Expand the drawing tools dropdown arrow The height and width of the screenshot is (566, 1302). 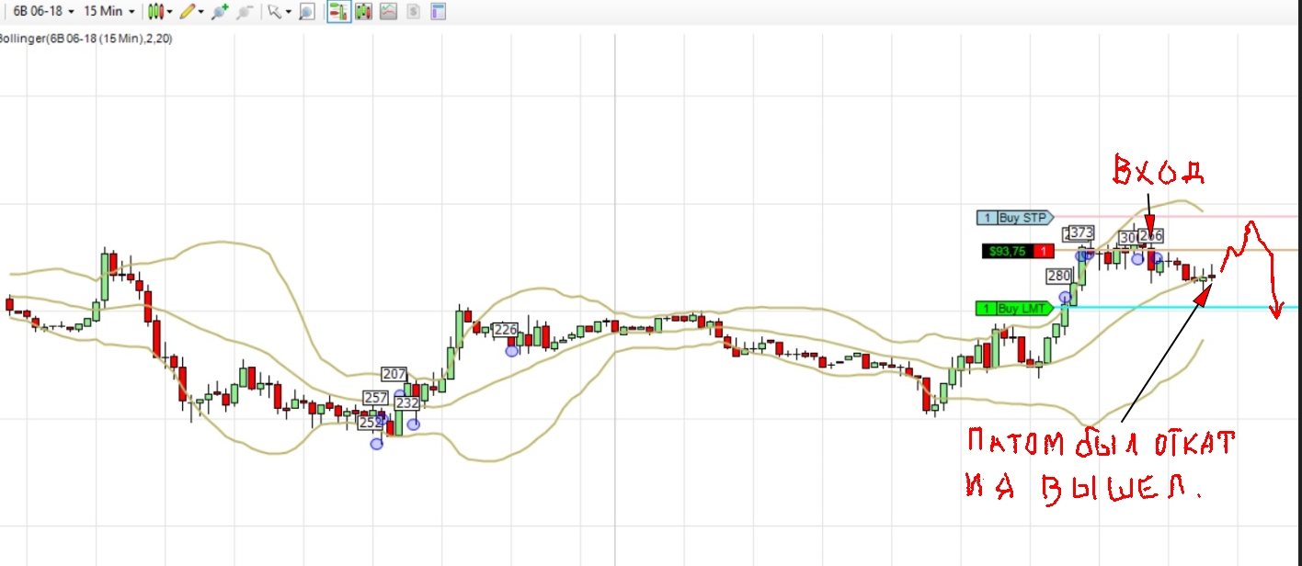[200, 12]
